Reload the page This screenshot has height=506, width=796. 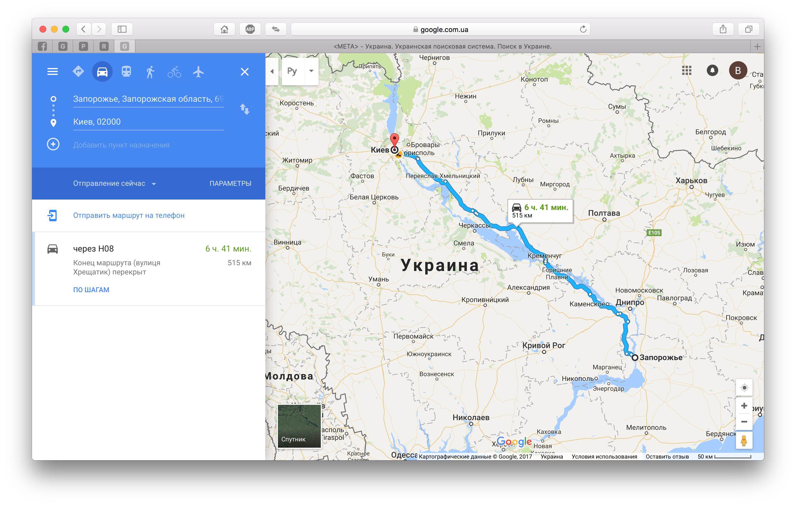tap(583, 29)
